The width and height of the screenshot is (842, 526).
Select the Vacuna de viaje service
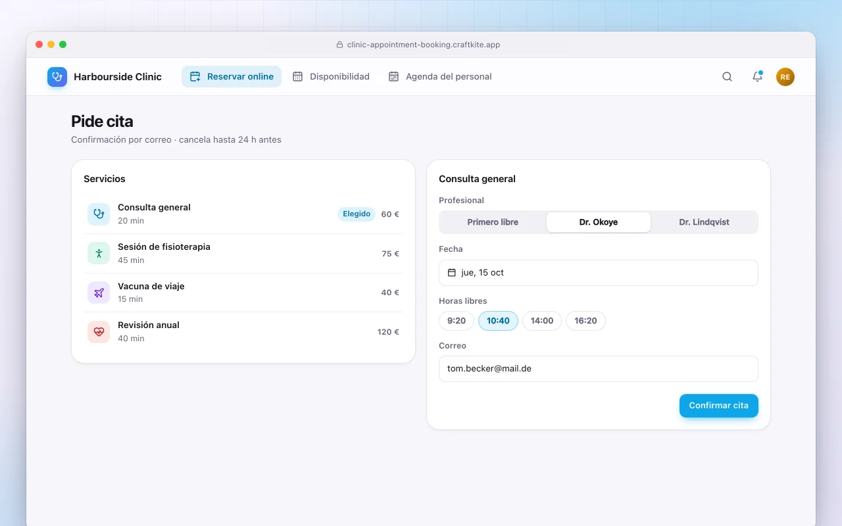(x=243, y=293)
